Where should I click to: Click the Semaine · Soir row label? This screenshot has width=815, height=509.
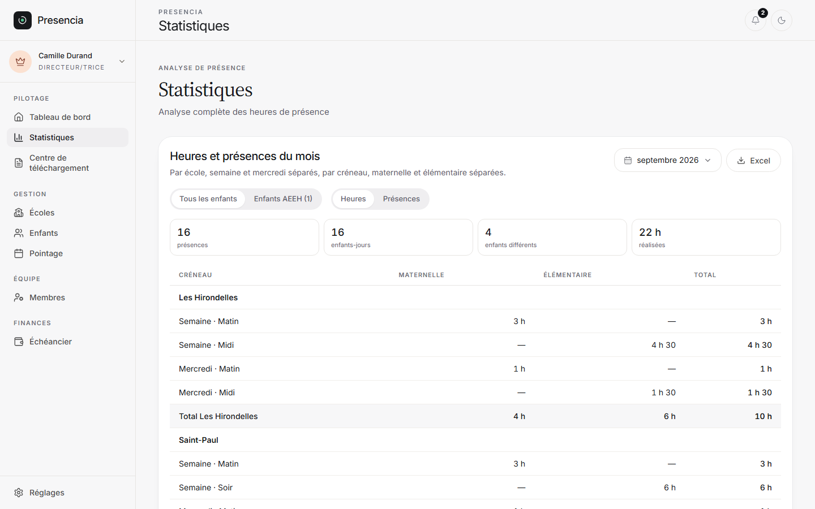206,488
